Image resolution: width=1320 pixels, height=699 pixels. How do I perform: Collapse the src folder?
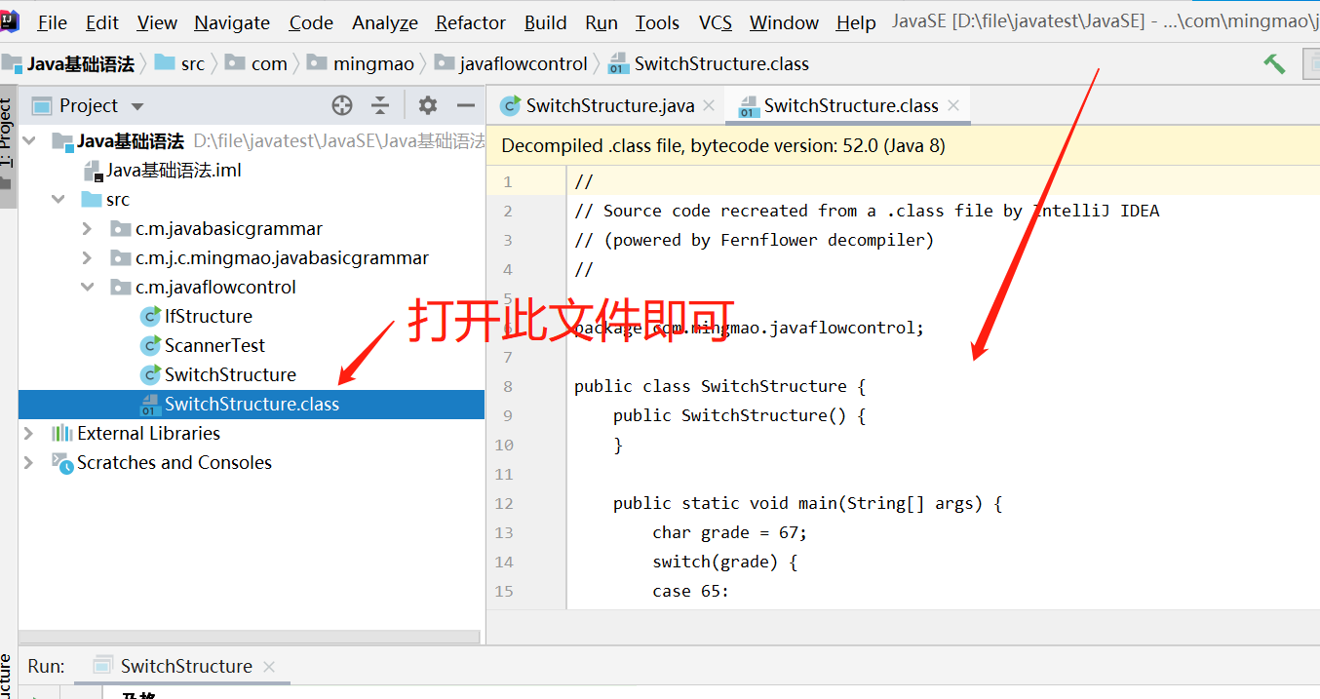coord(58,200)
